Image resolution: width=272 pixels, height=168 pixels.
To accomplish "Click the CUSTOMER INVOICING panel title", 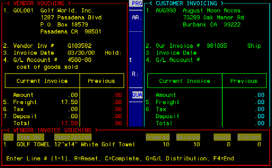I will coord(186,3).
